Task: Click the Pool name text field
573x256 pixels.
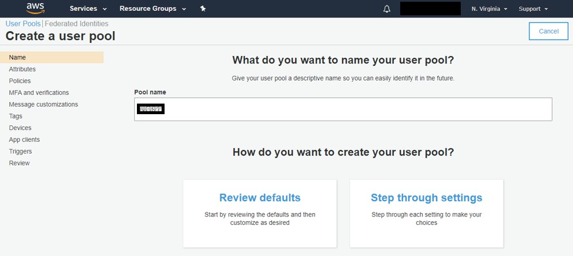Action: click(353, 109)
